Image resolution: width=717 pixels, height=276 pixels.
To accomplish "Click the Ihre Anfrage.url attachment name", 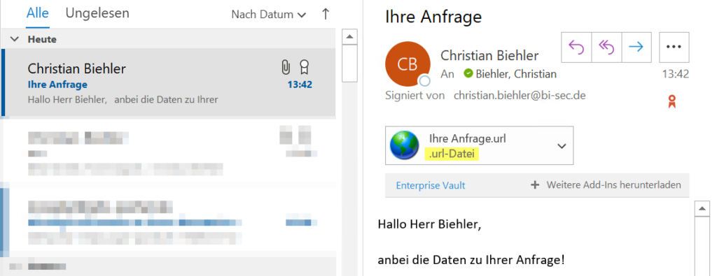I will [x=468, y=138].
